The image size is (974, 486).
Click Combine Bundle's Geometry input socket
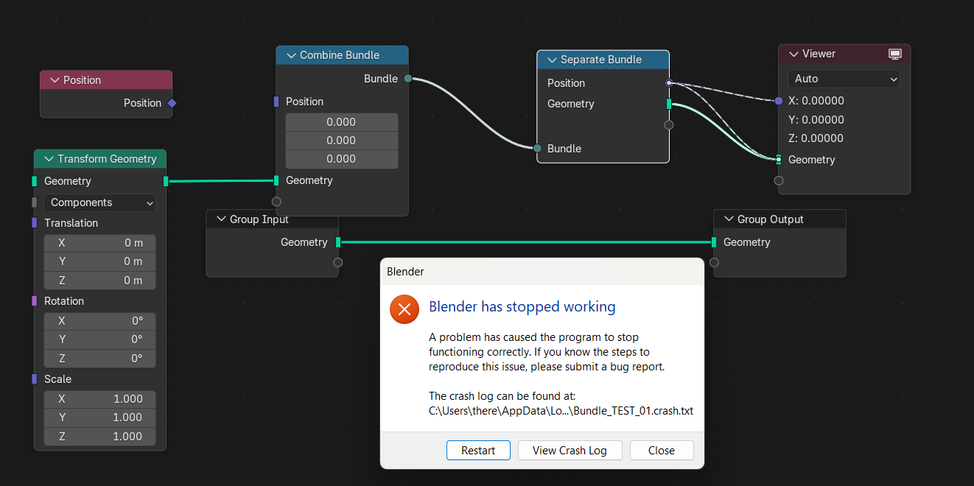[x=276, y=180]
